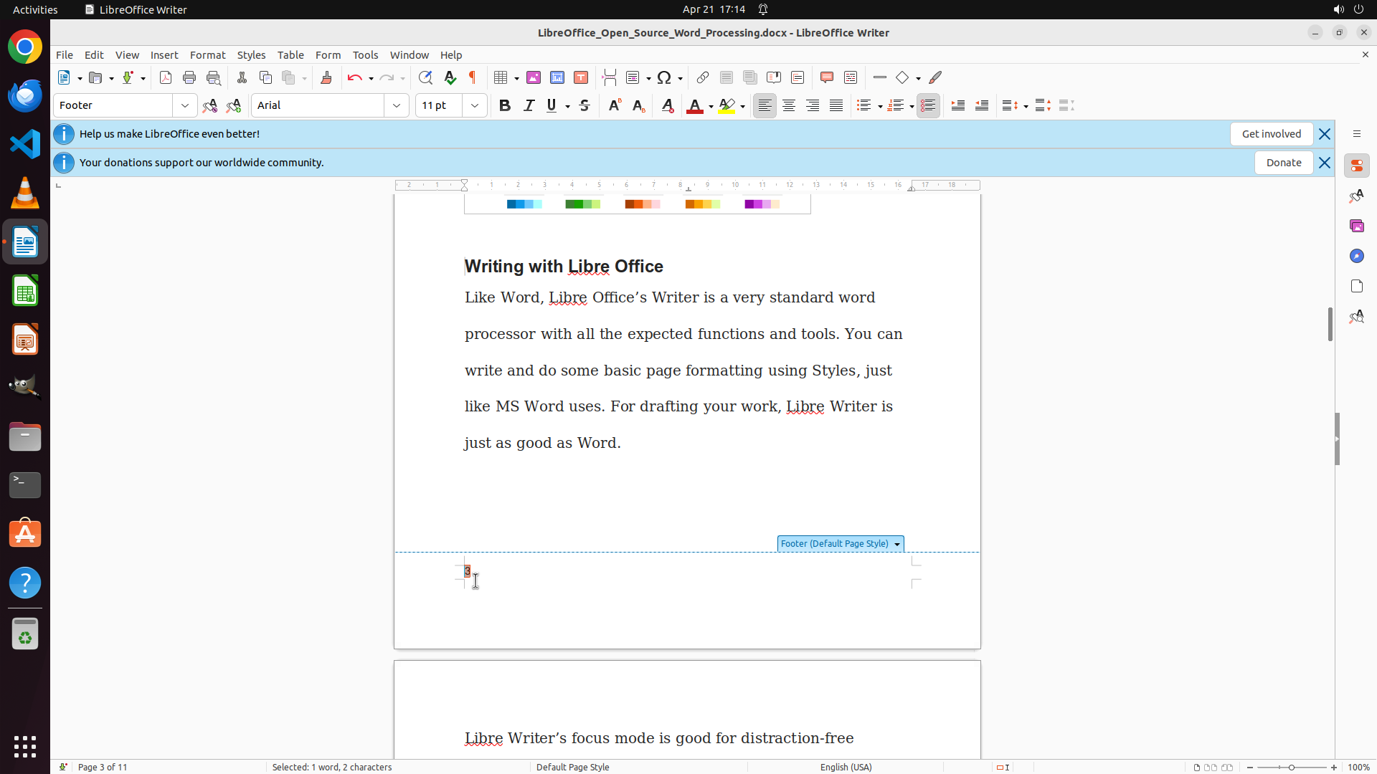Open the Styles menu
Viewport: 1377px width, 774px height.
coord(251,55)
